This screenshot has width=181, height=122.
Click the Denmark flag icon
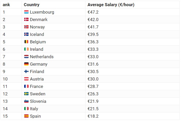[26, 19]
